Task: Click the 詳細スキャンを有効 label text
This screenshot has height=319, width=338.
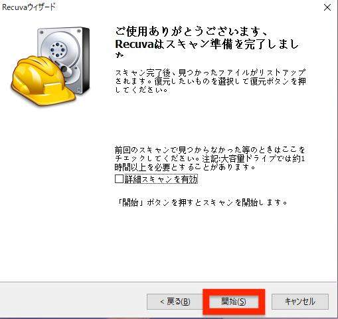Action: coord(161,179)
